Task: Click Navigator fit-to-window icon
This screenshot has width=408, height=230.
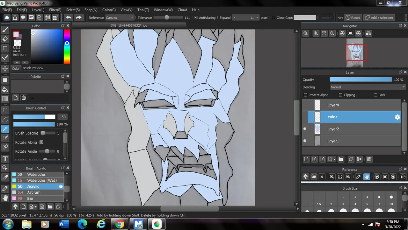Action: [324, 33]
